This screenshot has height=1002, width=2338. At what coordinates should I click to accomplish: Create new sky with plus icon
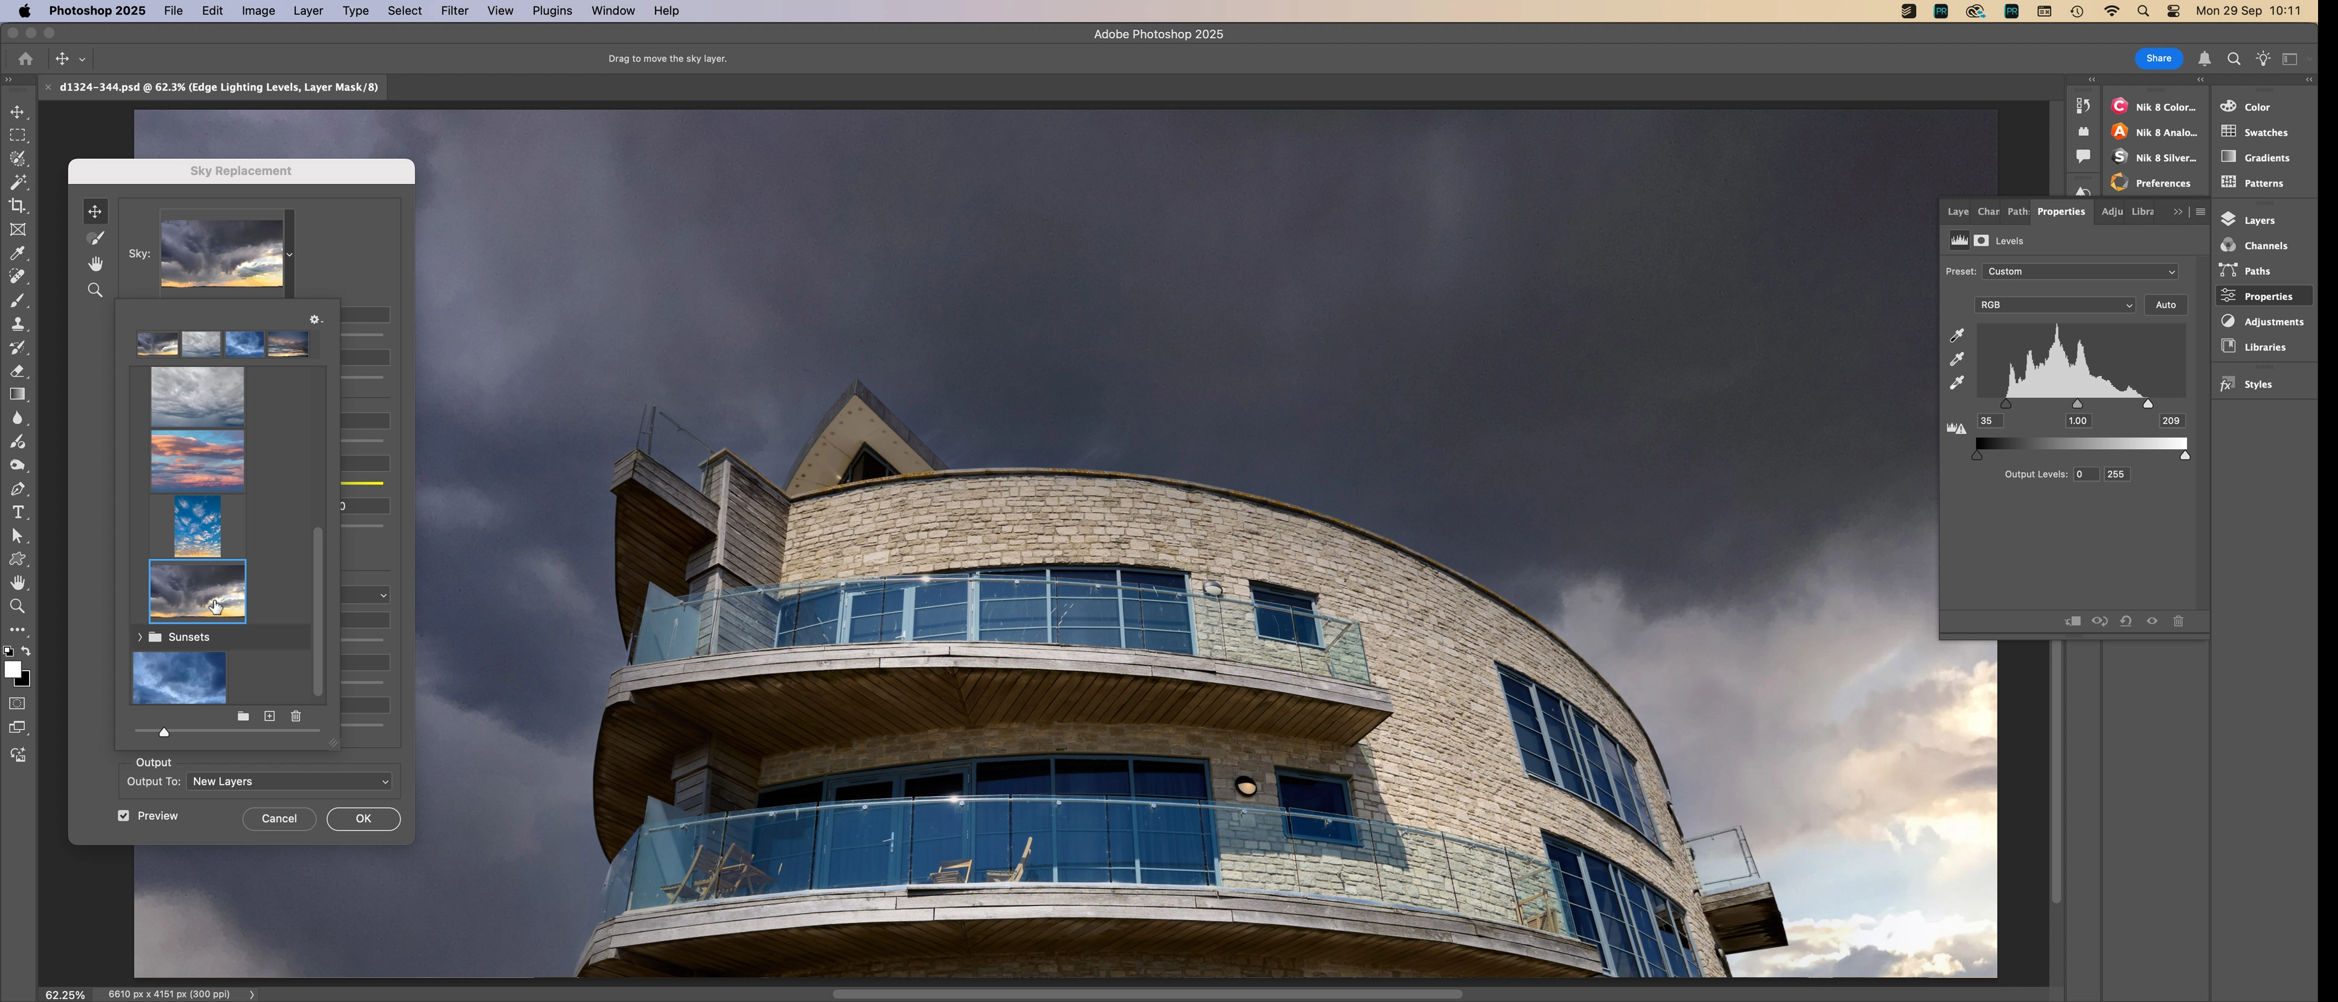pyautogui.click(x=270, y=716)
